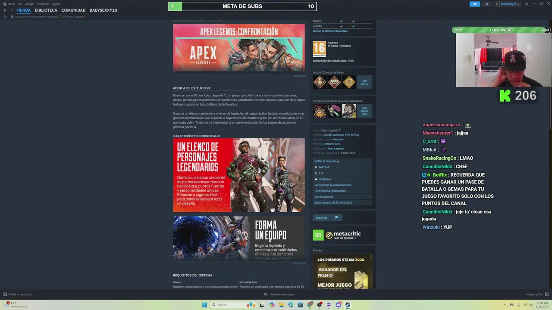Switch to the TIENDA tab

click(x=24, y=10)
